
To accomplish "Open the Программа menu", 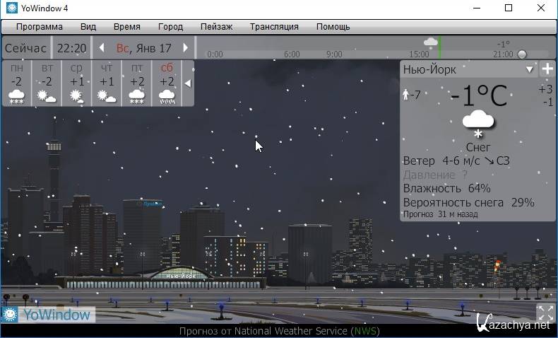I will (x=40, y=27).
